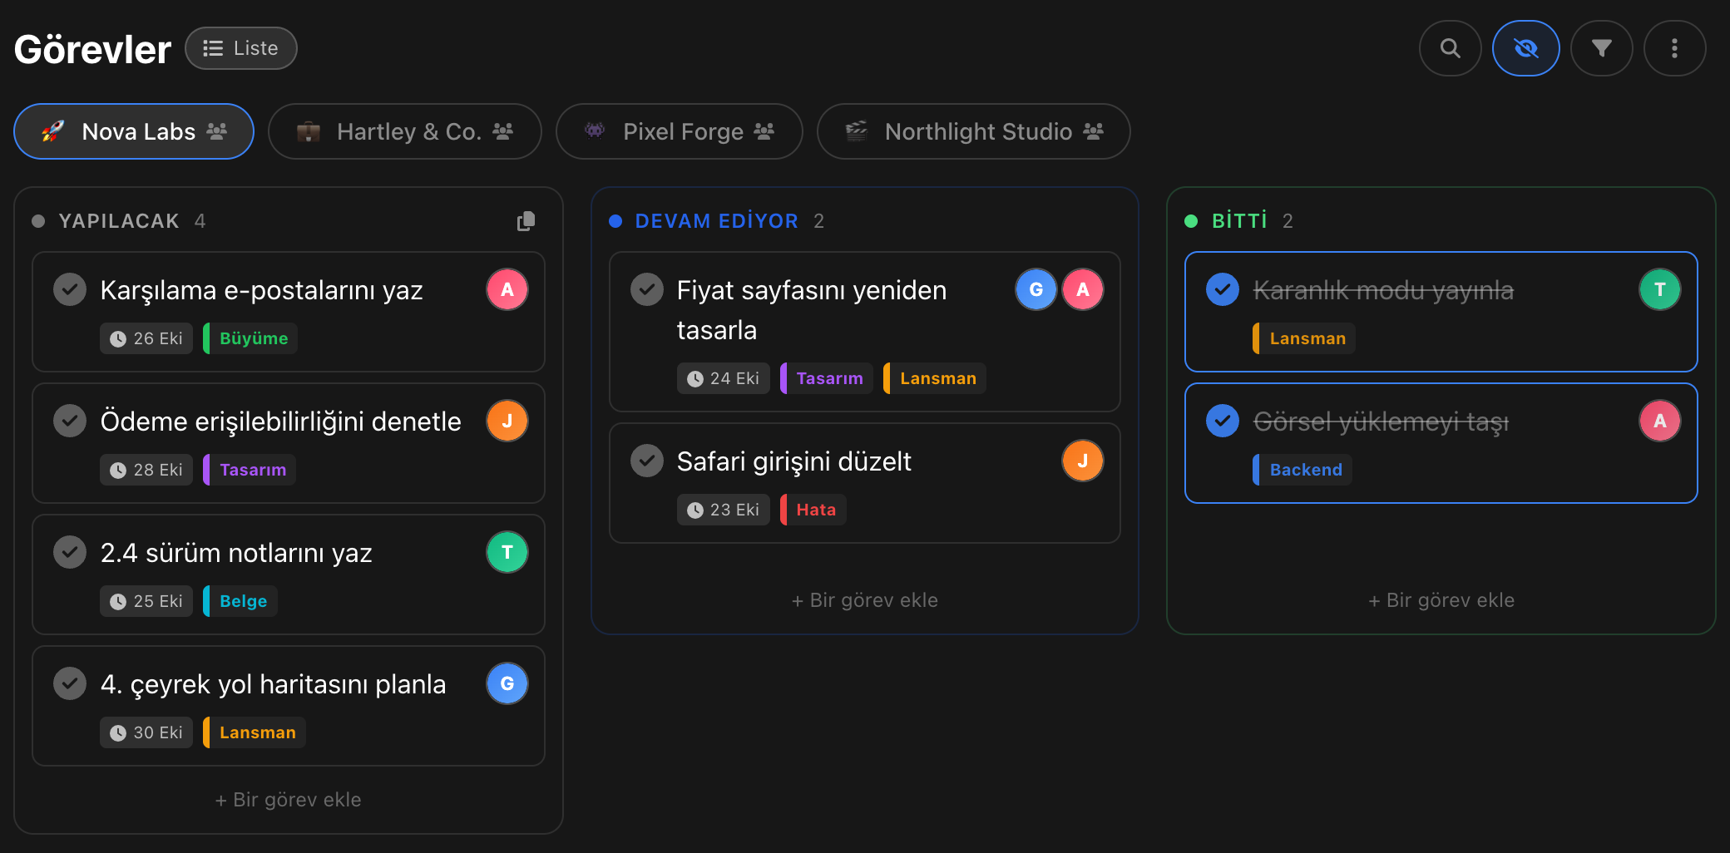Complete Fiyat sayfasını yeniden tasarla task
The height and width of the screenshot is (853, 1730).
[x=647, y=289]
